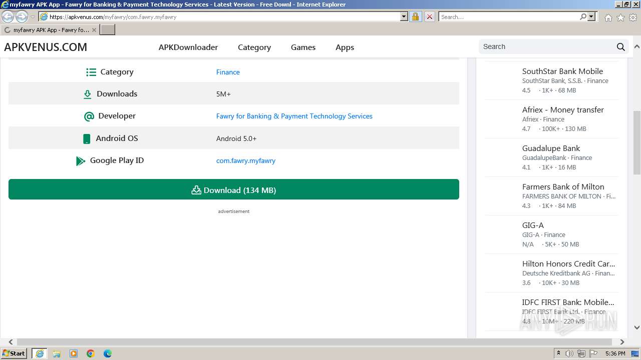Open a new blank tab

pyautogui.click(x=108, y=30)
